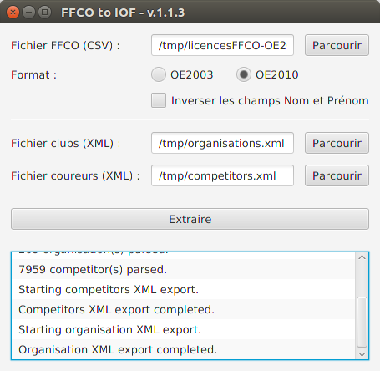380x371 pixels.
Task: Click Parcourir button for clubs XML file
Action: [x=337, y=143]
